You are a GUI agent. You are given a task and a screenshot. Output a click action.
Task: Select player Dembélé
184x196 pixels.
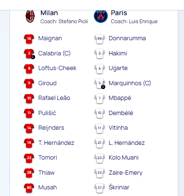click(x=121, y=113)
